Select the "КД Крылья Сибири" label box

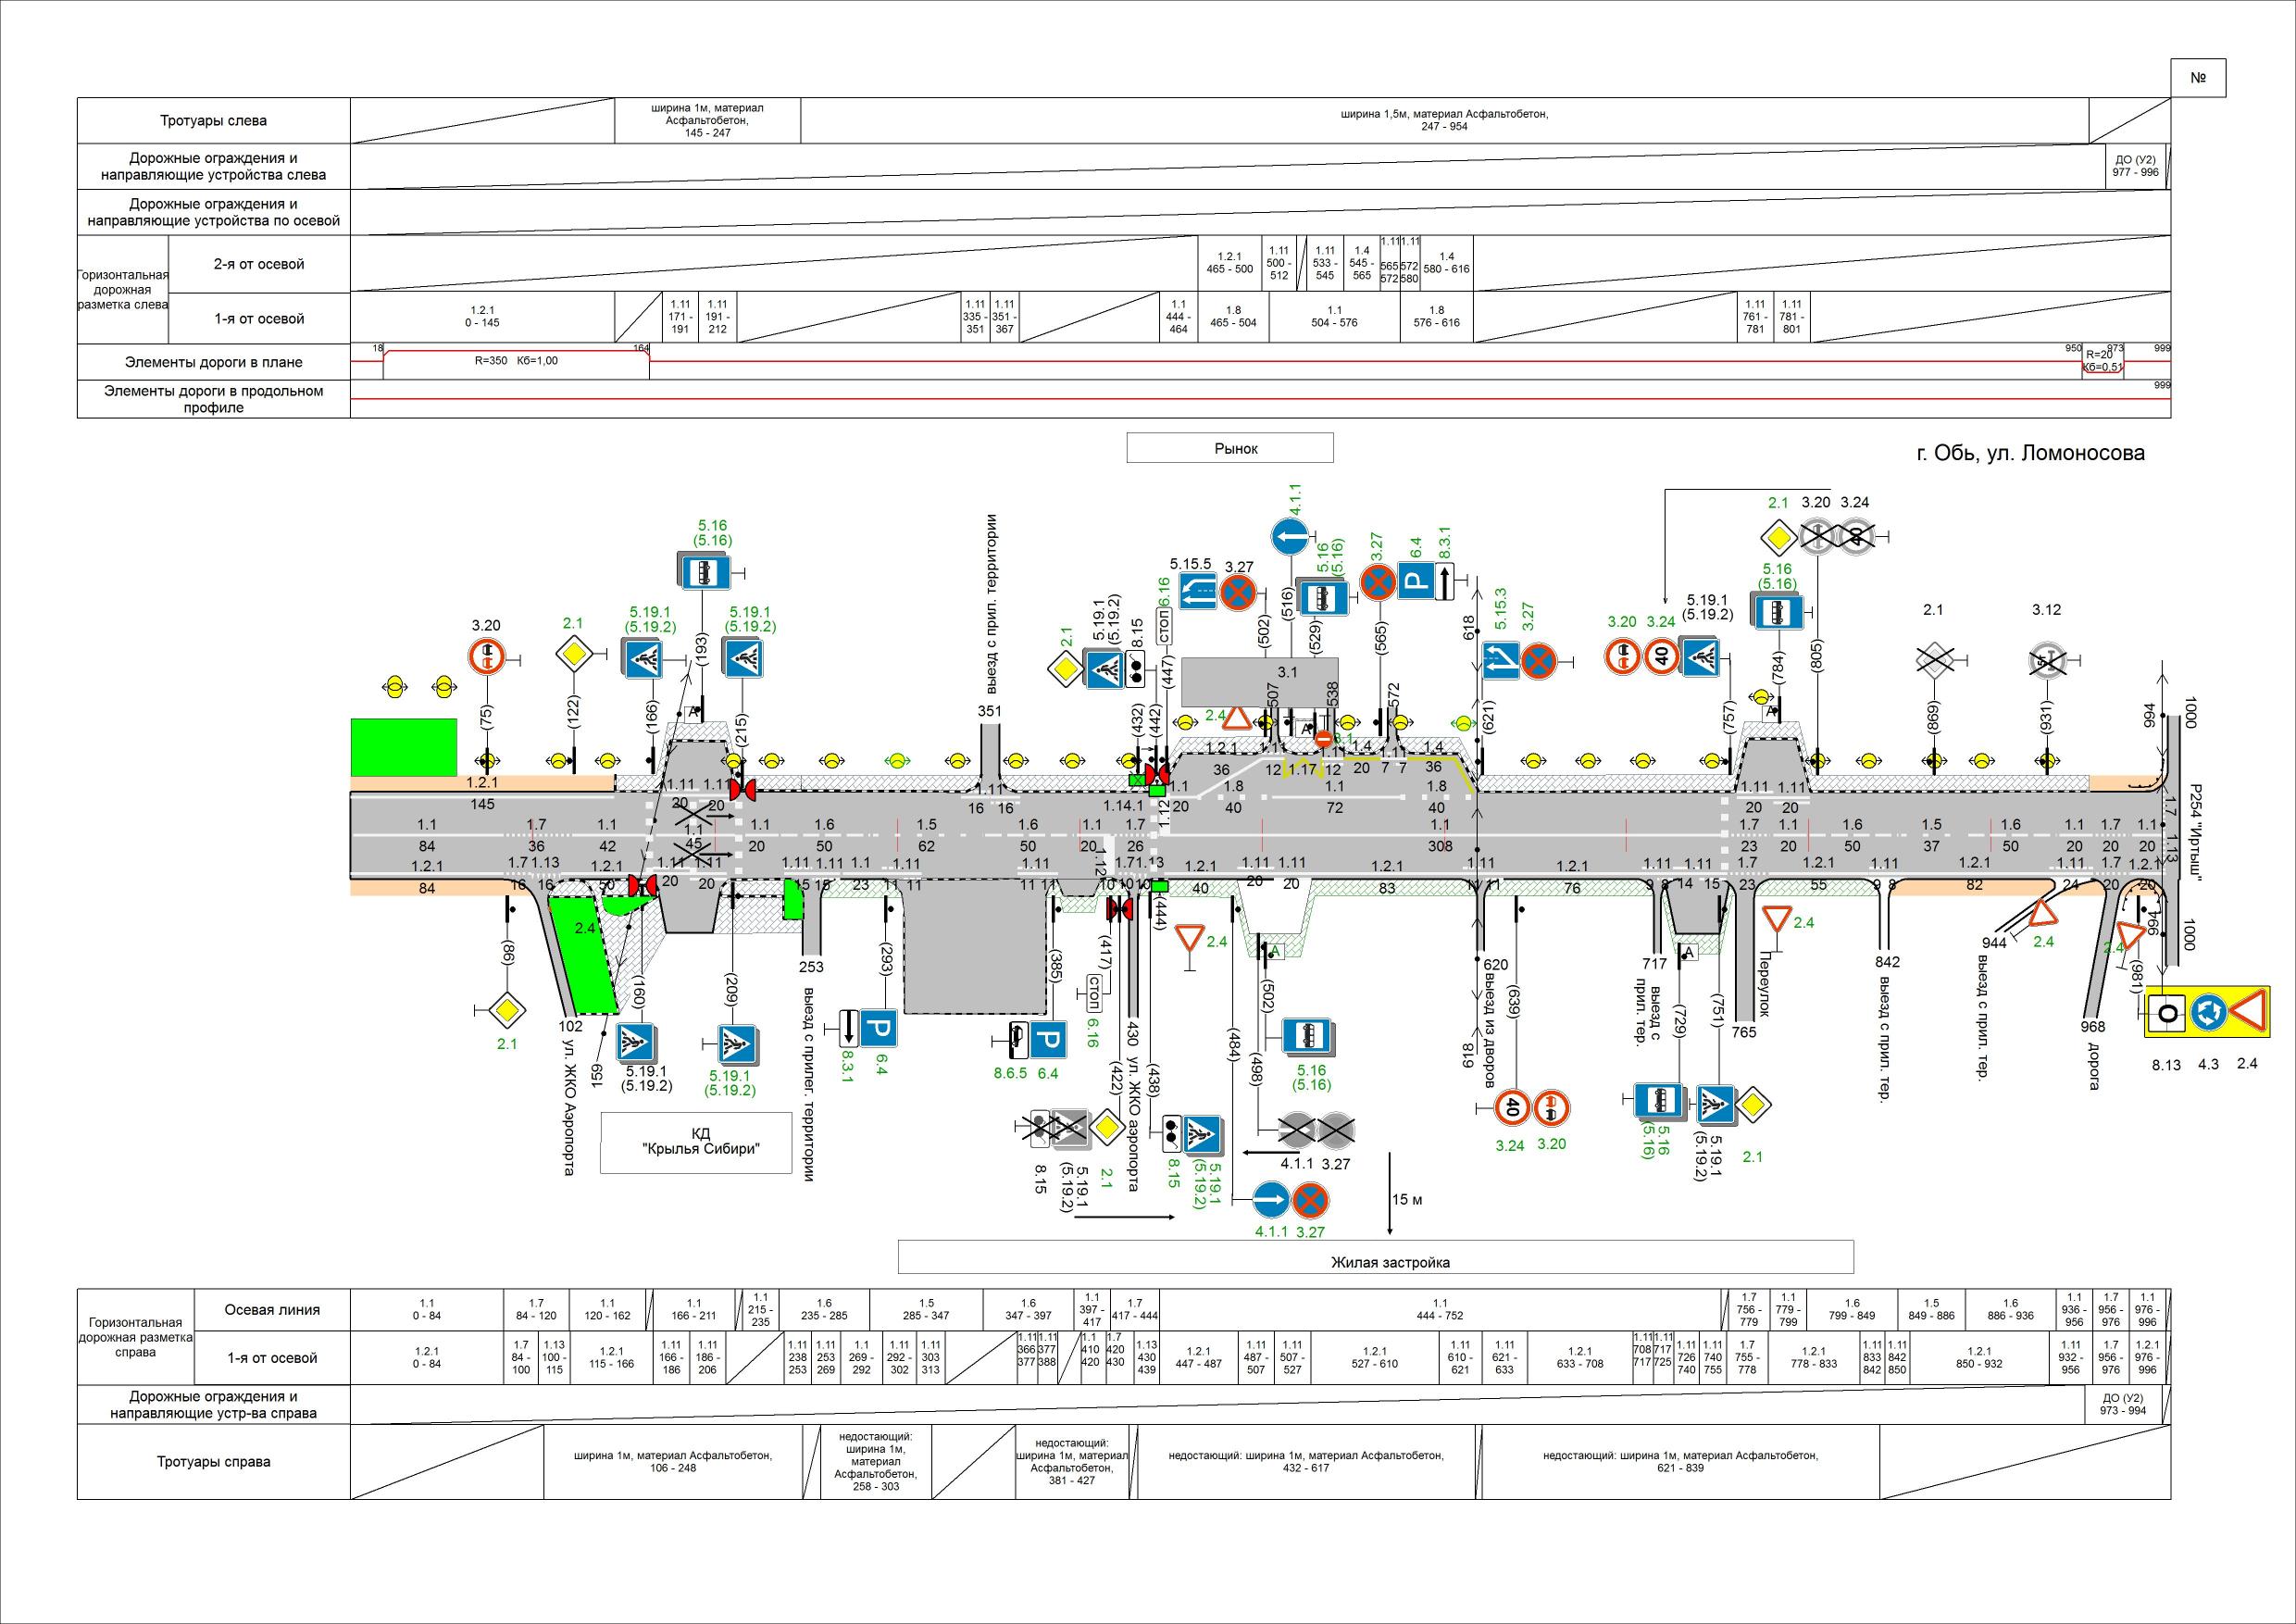click(696, 1142)
